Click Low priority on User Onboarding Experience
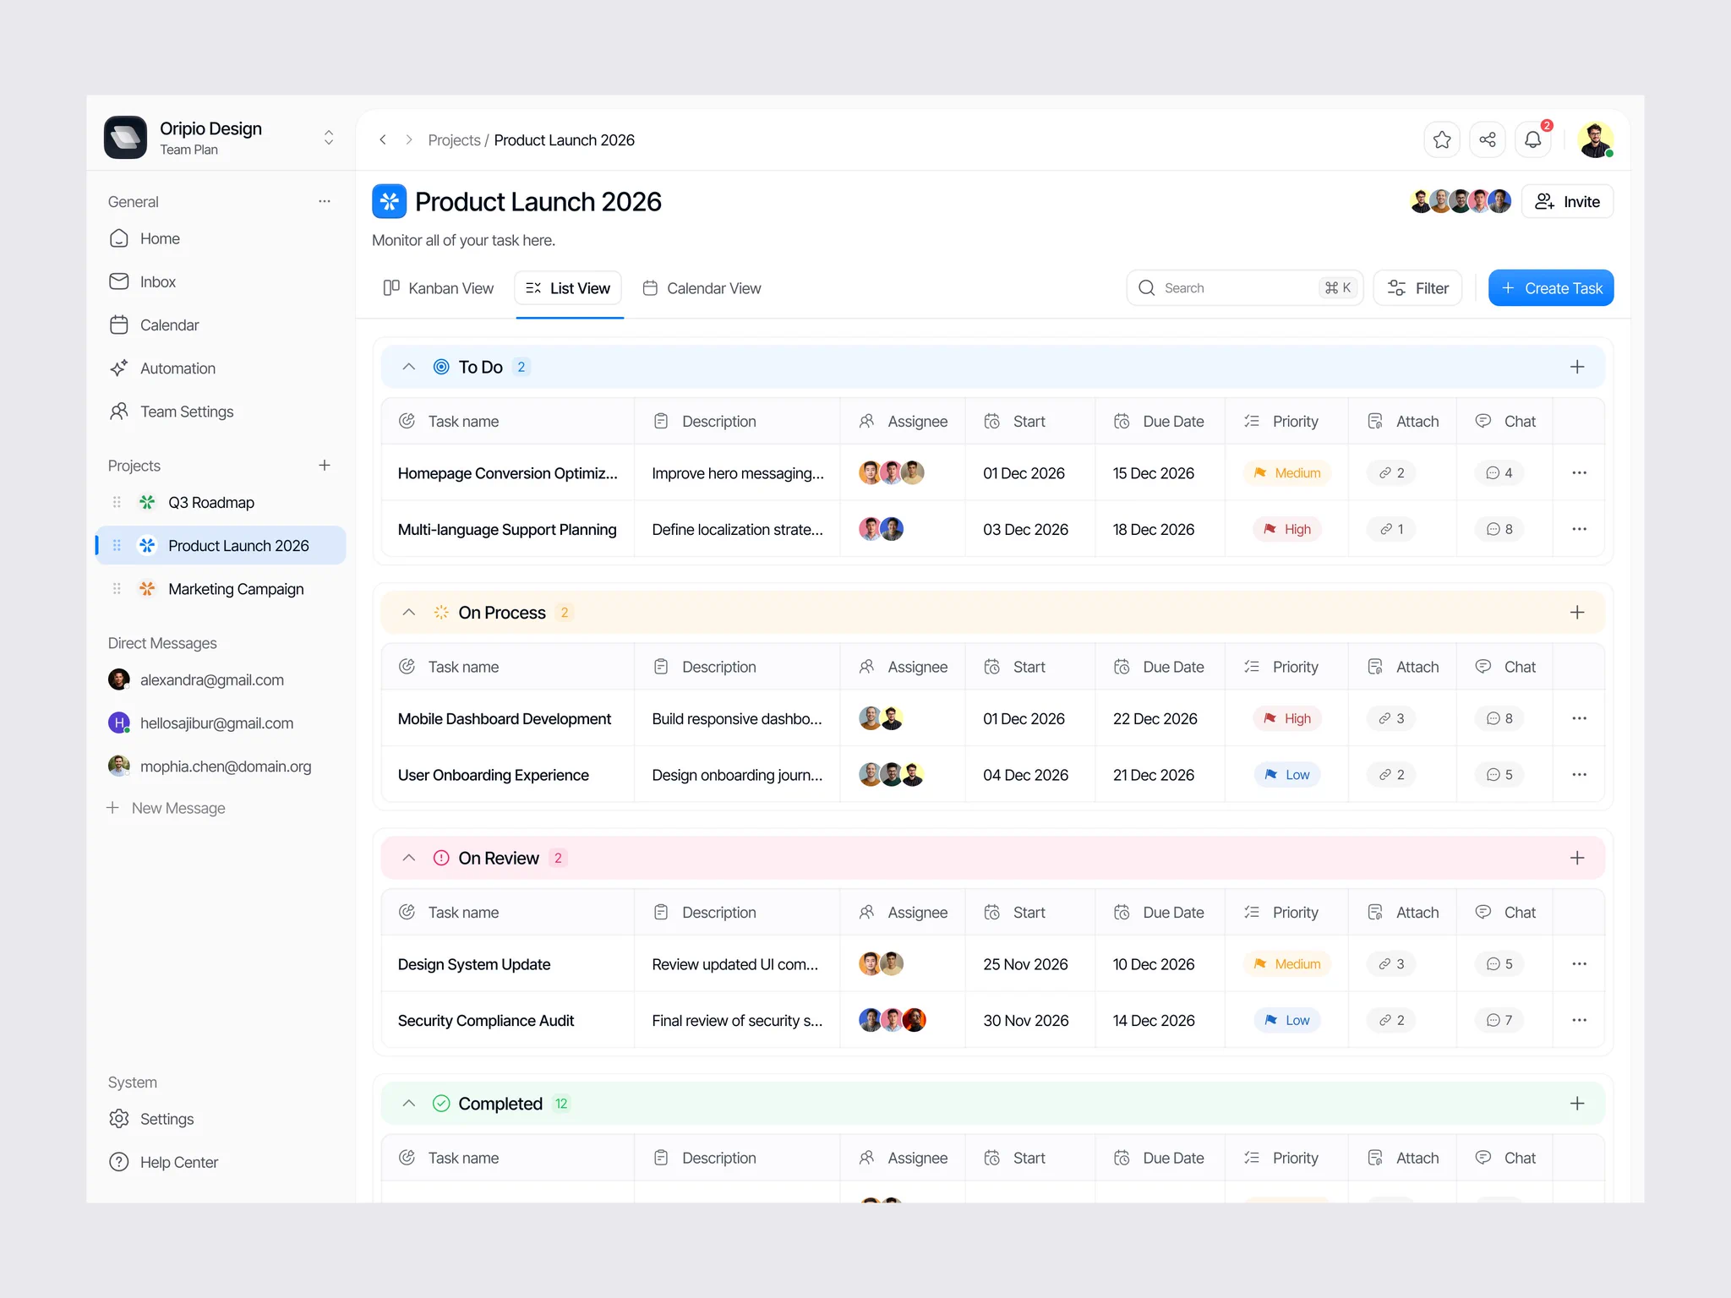 1286,775
